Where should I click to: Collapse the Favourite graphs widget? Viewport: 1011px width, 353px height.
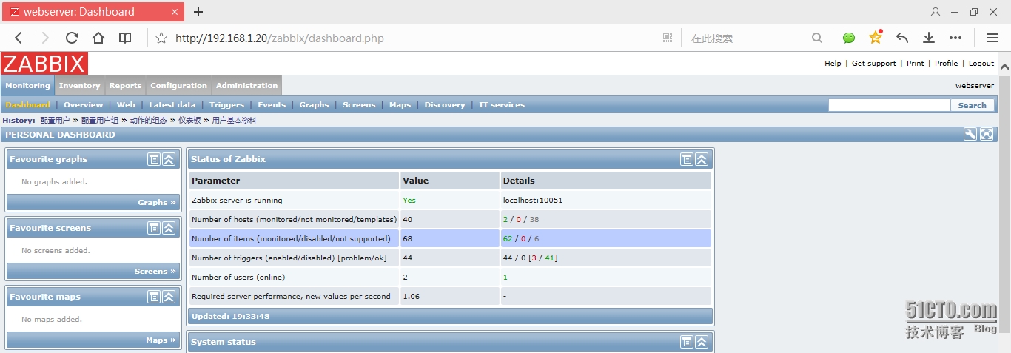(169, 159)
